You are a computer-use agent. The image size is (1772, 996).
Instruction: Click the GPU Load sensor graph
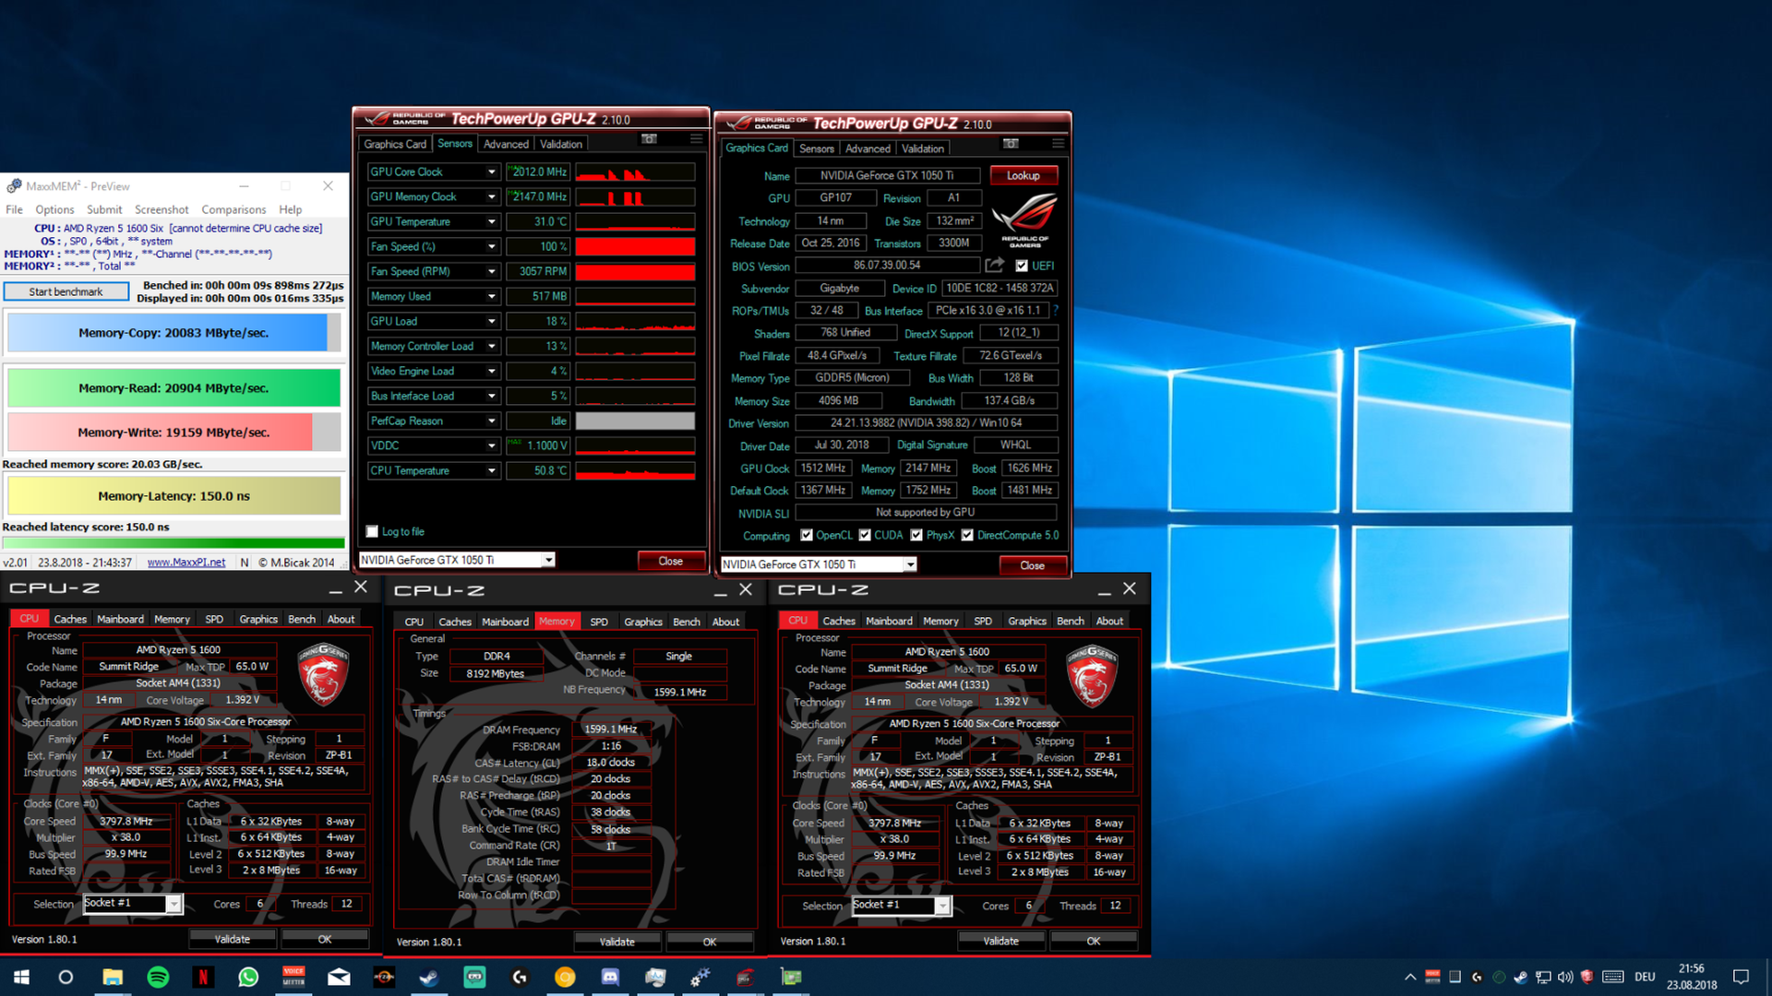coord(635,321)
